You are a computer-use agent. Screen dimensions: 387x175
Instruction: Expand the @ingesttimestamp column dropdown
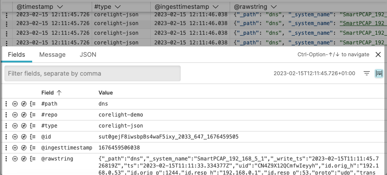click(x=216, y=7)
